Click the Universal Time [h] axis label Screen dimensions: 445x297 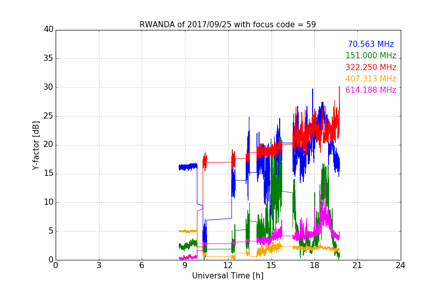point(228,275)
